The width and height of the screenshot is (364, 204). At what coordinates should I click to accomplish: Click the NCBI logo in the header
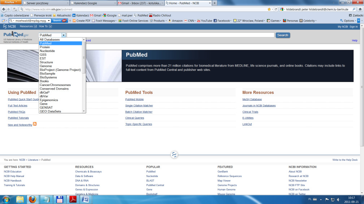pyautogui.click(x=9, y=26)
